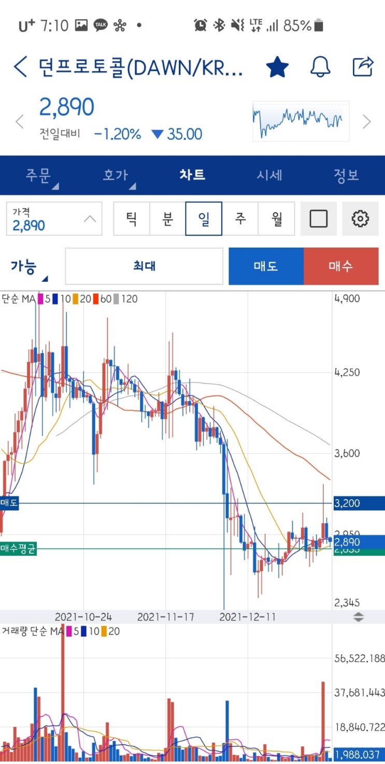Click the 4,900 price axis label

[x=347, y=298]
